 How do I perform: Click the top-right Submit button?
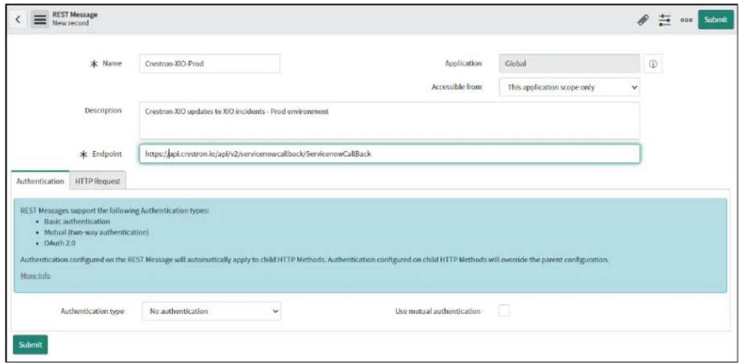714,19
